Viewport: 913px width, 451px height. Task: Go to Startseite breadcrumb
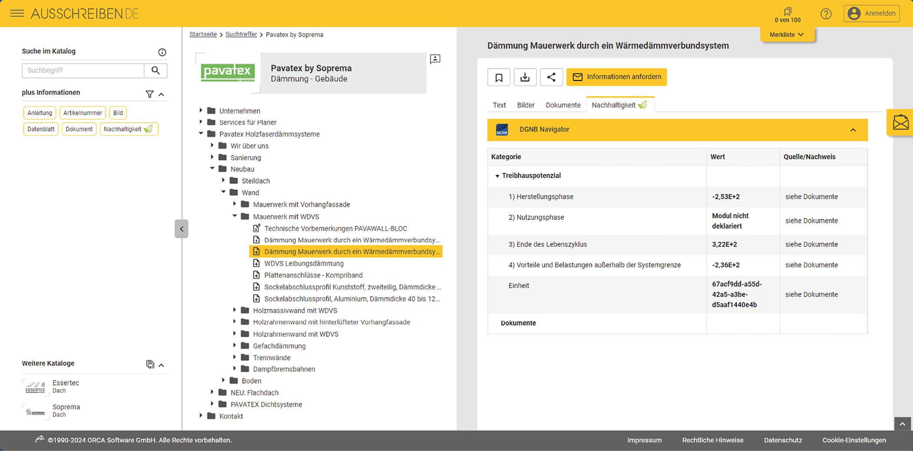click(x=203, y=34)
